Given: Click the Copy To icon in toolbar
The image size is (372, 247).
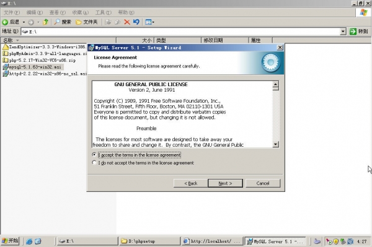Looking at the screenshot, I should coord(117,22).
